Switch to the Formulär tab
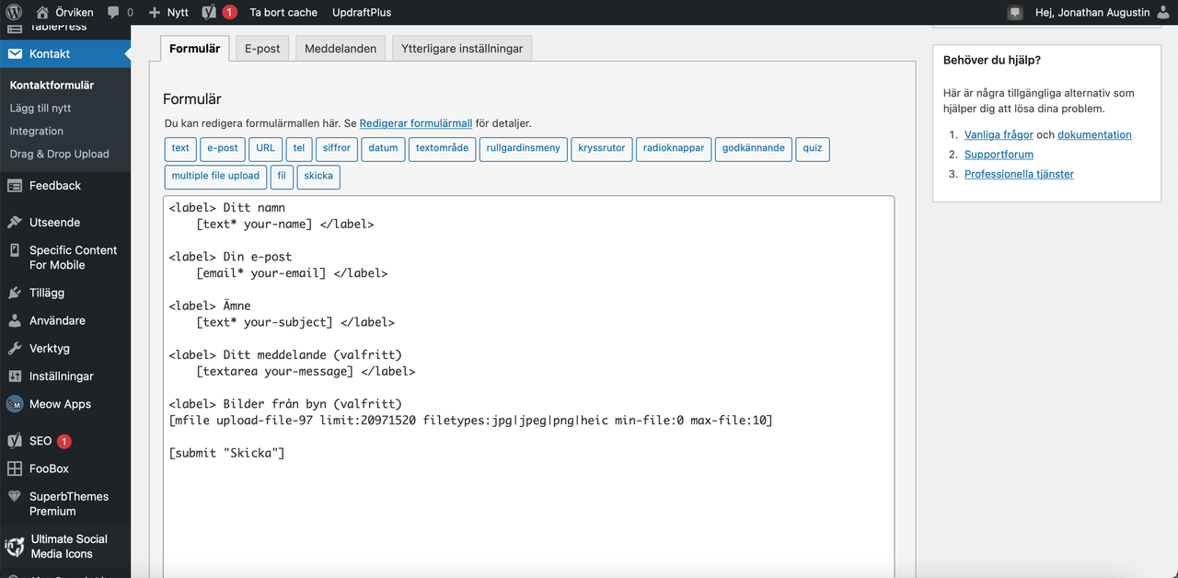This screenshot has width=1178, height=578. click(x=195, y=49)
